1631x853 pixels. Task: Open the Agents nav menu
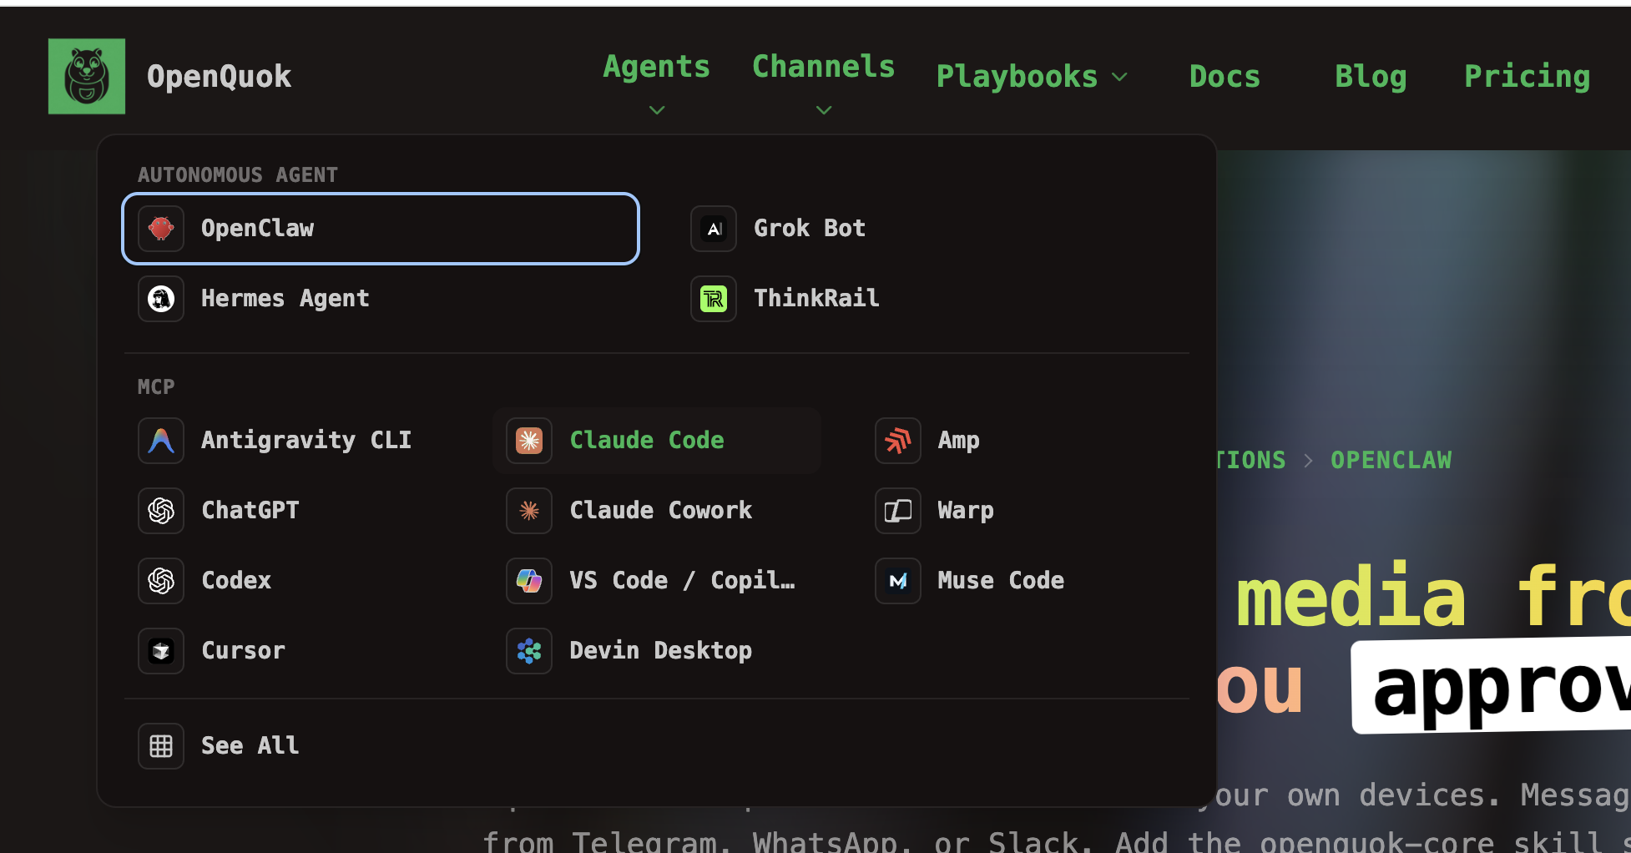pos(657,67)
